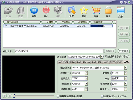Viewport: 133px width, 100px height.
Task: Switch to the 3GP tab
Action: [x=66, y=62]
